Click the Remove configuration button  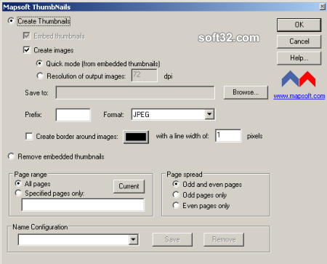click(224, 239)
